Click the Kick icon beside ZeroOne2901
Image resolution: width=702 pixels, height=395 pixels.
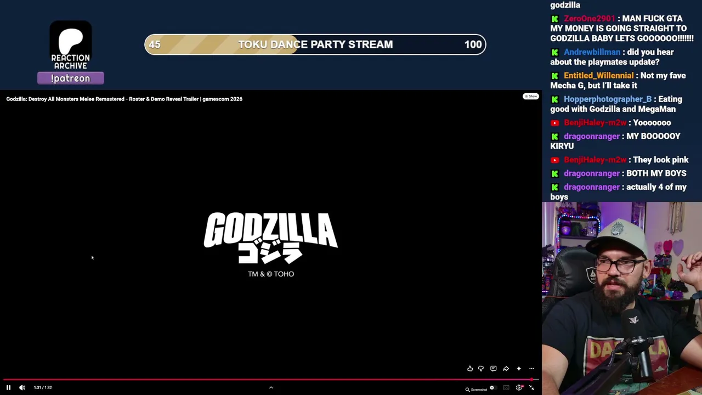point(555,19)
